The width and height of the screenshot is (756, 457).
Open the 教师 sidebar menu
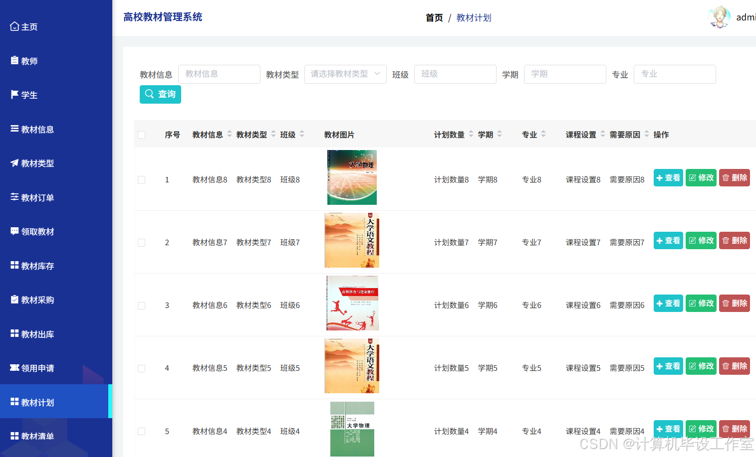point(56,61)
